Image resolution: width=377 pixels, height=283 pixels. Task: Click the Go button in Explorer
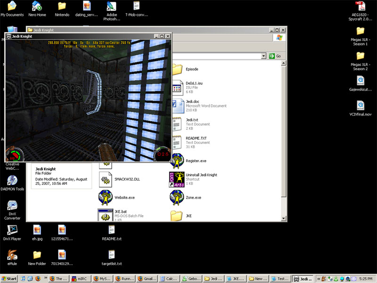tap(275, 56)
